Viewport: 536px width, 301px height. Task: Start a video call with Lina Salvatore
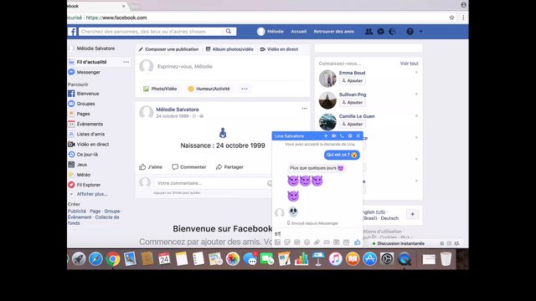pos(333,135)
